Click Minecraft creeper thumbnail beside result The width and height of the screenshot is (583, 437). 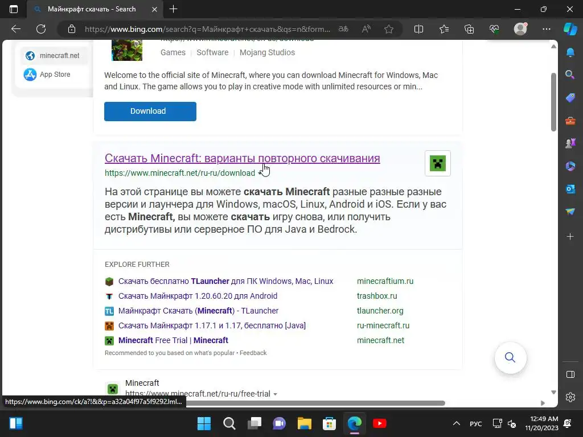coord(438,163)
